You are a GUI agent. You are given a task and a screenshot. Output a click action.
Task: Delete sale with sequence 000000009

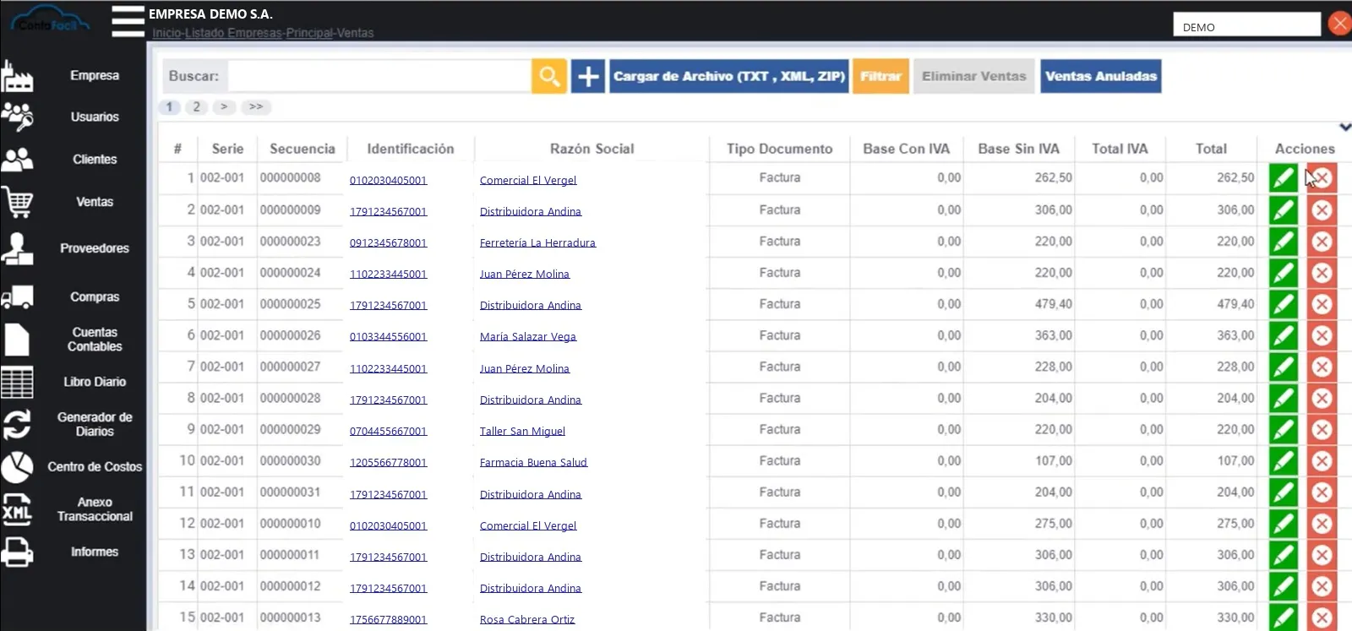tap(1322, 209)
